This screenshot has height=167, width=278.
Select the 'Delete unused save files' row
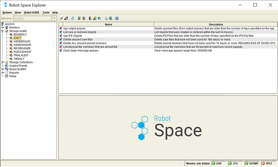click(168, 39)
